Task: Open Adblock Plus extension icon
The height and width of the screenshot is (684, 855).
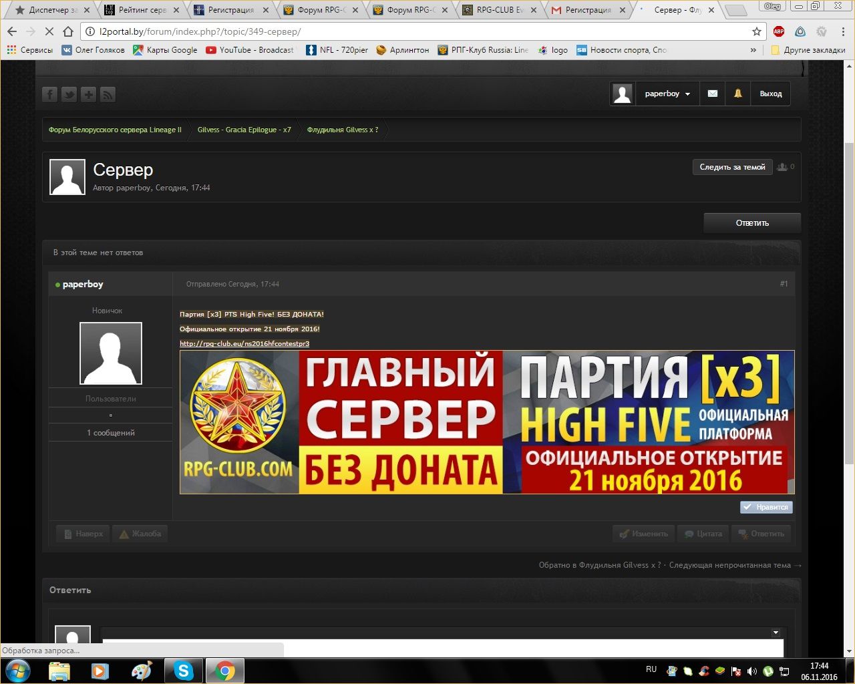Action: [x=779, y=31]
